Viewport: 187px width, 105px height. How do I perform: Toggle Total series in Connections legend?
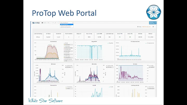[68, 61]
